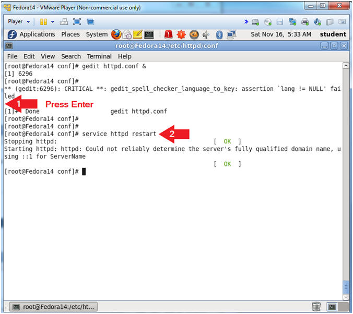Image resolution: width=353 pixels, height=314 pixels.
Task: Click the workspace switcher on bottom panel
Action: click(336, 307)
